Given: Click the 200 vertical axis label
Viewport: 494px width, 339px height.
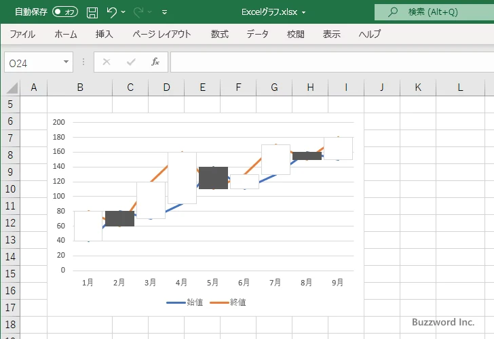Looking at the screenshot, I should coord(59,122).
